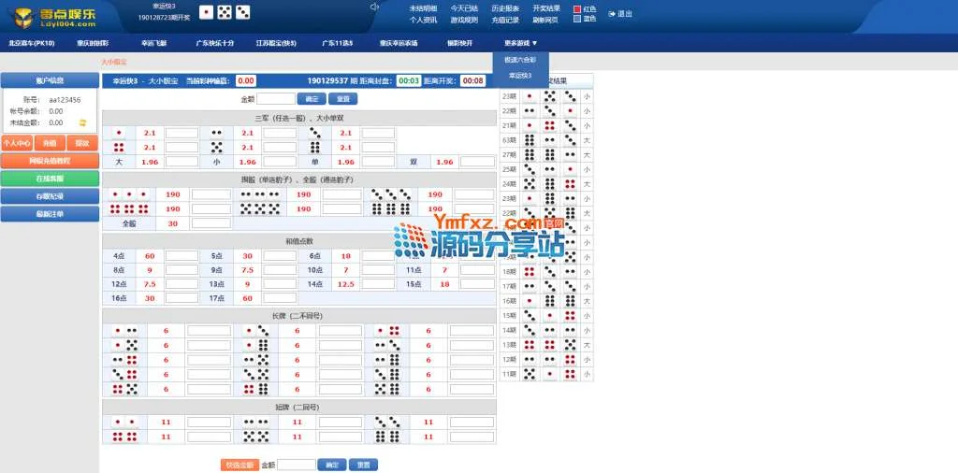Click the five-pip die in the 三军 section

pyautogui.click(x=216, y=147)
